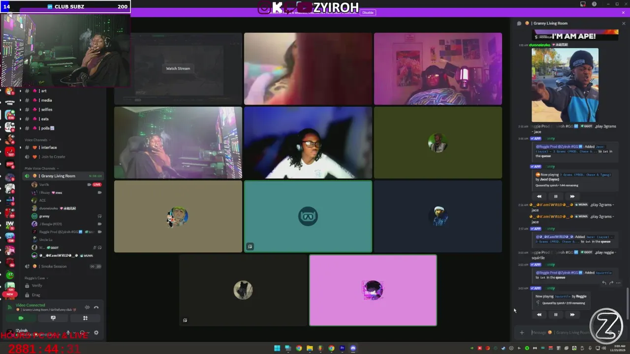Image resolution: width=630 pixels, height=354 pixels.
Task: Expand threads arrow beside polls channel
Action: pos(20,128)
